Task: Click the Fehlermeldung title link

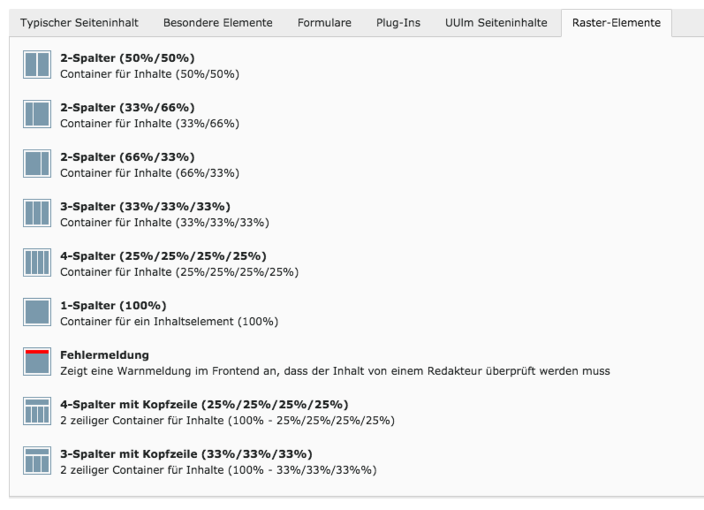Action: [104, 355]
